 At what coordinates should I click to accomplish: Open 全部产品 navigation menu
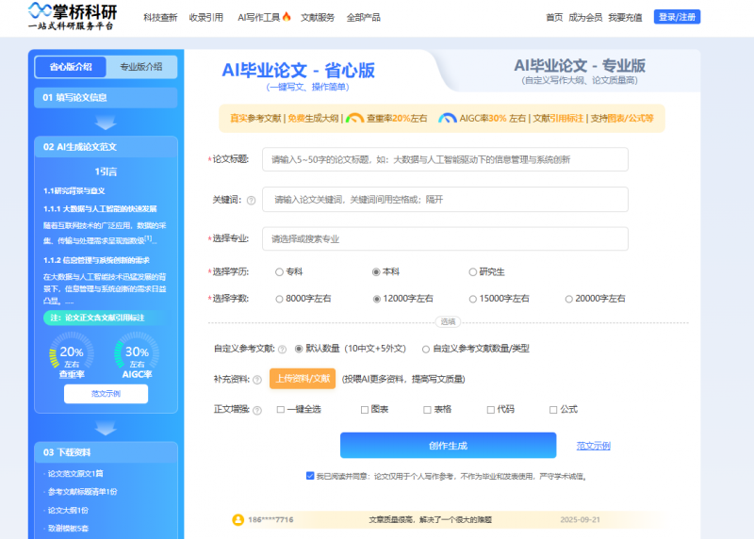363,17
